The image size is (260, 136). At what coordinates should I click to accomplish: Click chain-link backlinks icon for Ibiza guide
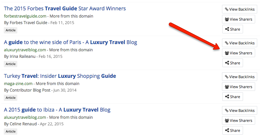click(226, 111)
